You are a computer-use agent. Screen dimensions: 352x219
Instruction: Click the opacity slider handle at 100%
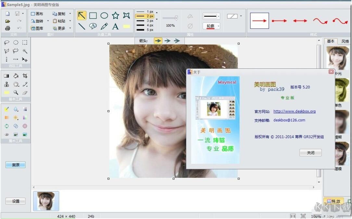point(176,18)
